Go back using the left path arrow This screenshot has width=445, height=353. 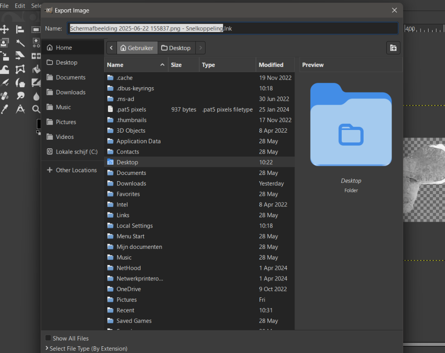coord(111,48)
